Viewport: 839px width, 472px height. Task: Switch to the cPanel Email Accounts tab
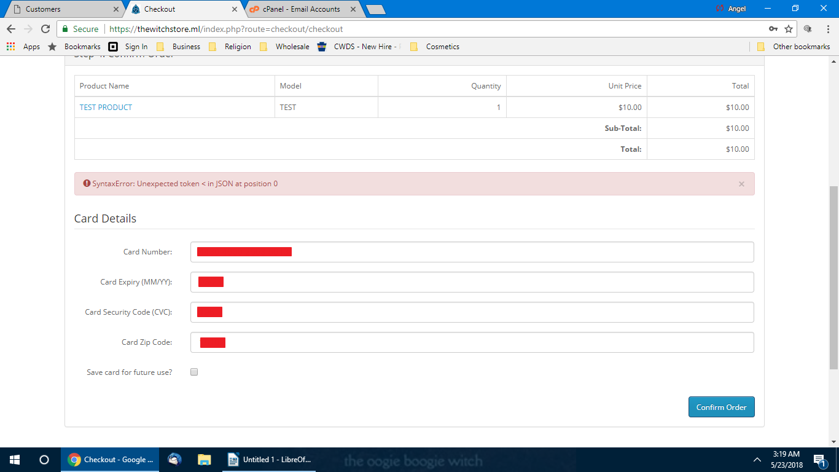[x=301, y=9]
